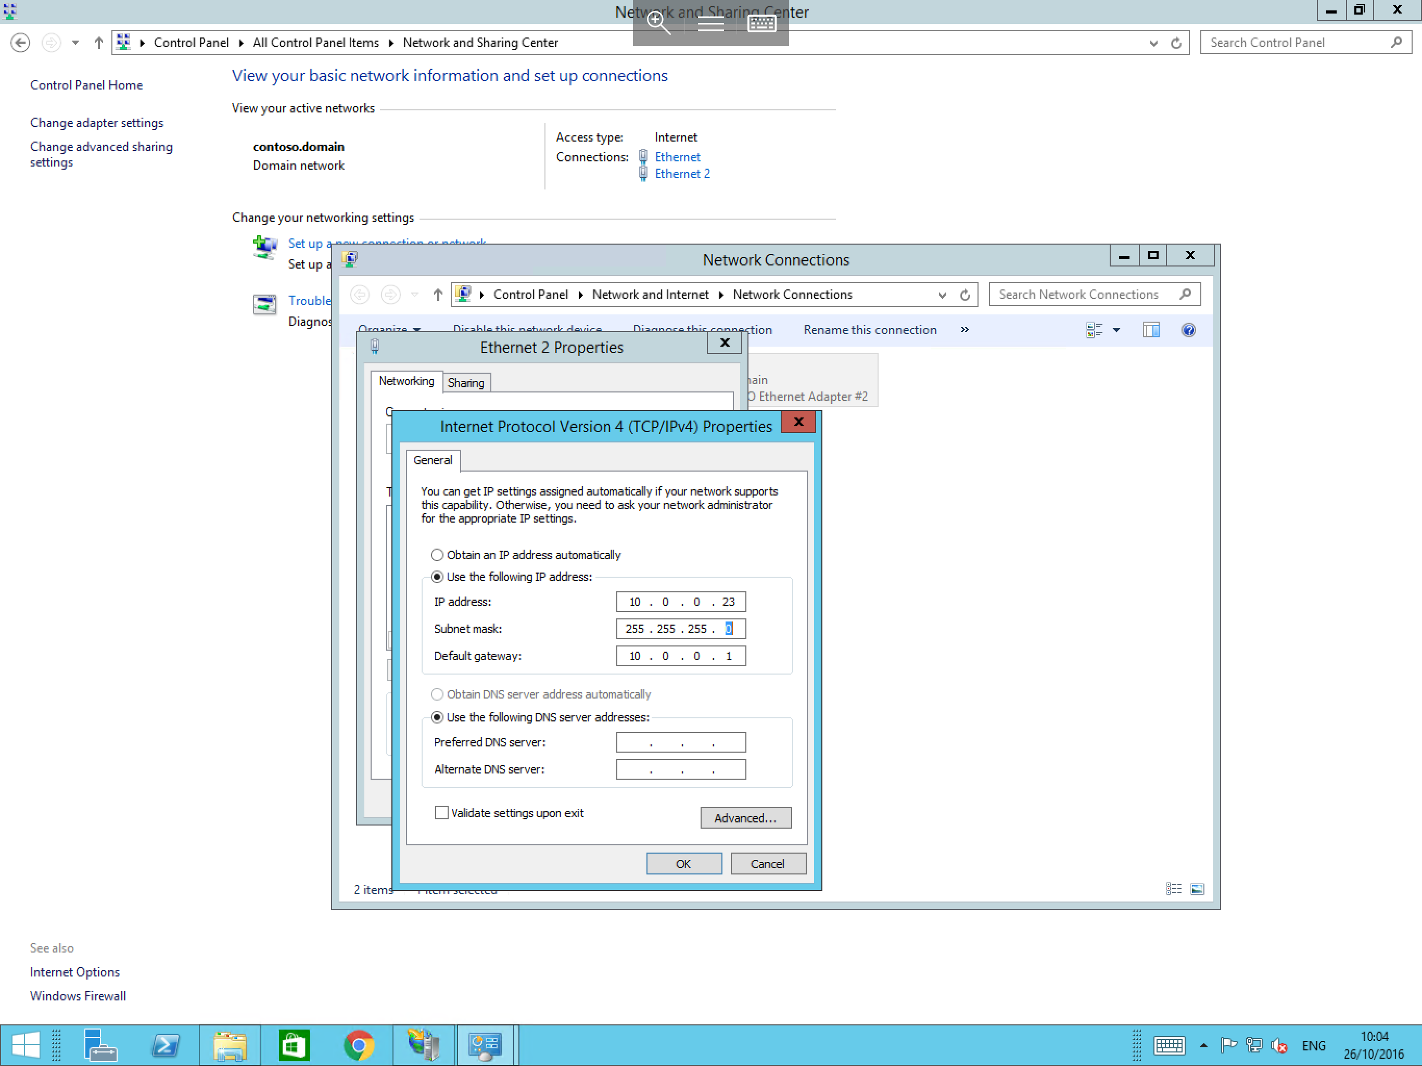Click the Advanced button in IPv4 Properties
Image resolution: width=1422 pixels, height=1066 pixels.
(746, 817)
